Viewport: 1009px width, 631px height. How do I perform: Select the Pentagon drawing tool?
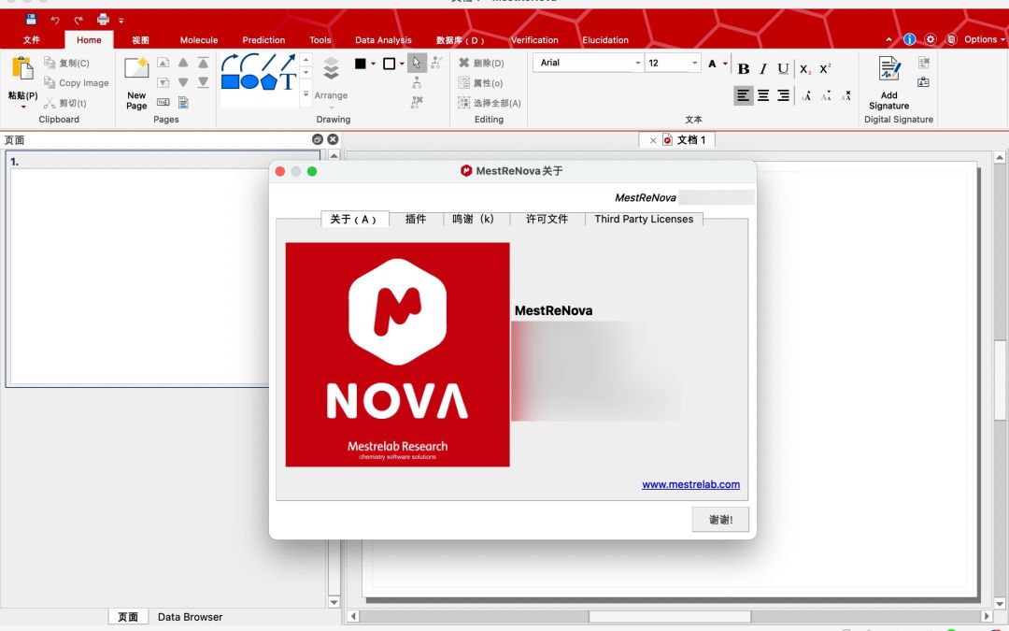268,81
